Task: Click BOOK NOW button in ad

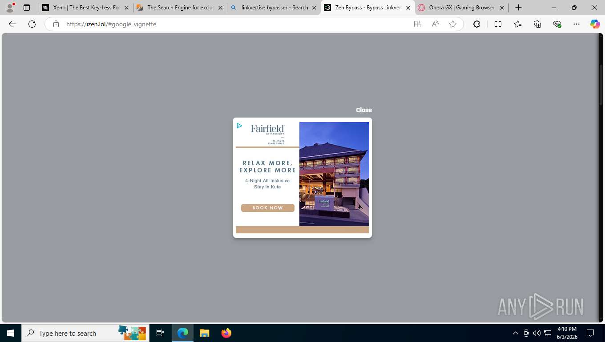Action: click(x=268, y=208)
